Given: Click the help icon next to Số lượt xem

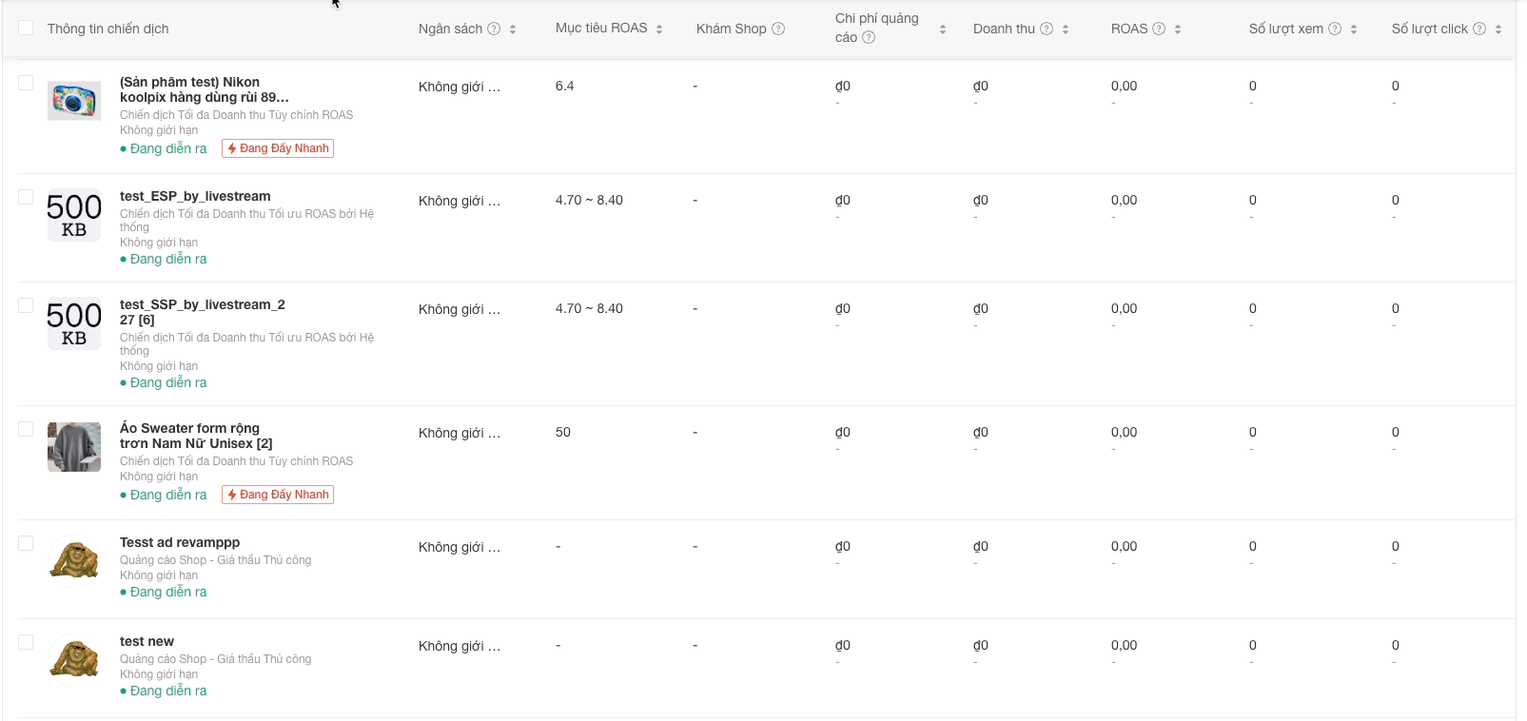Looking at the screenshot, I should (1335, 29).
